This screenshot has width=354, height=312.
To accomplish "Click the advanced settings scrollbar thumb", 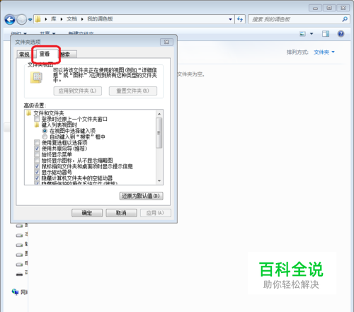I will click(x=159, y=133).
